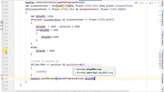
Task: Click 'ad-3000' on line 125
Action: (x=40, y=65)
